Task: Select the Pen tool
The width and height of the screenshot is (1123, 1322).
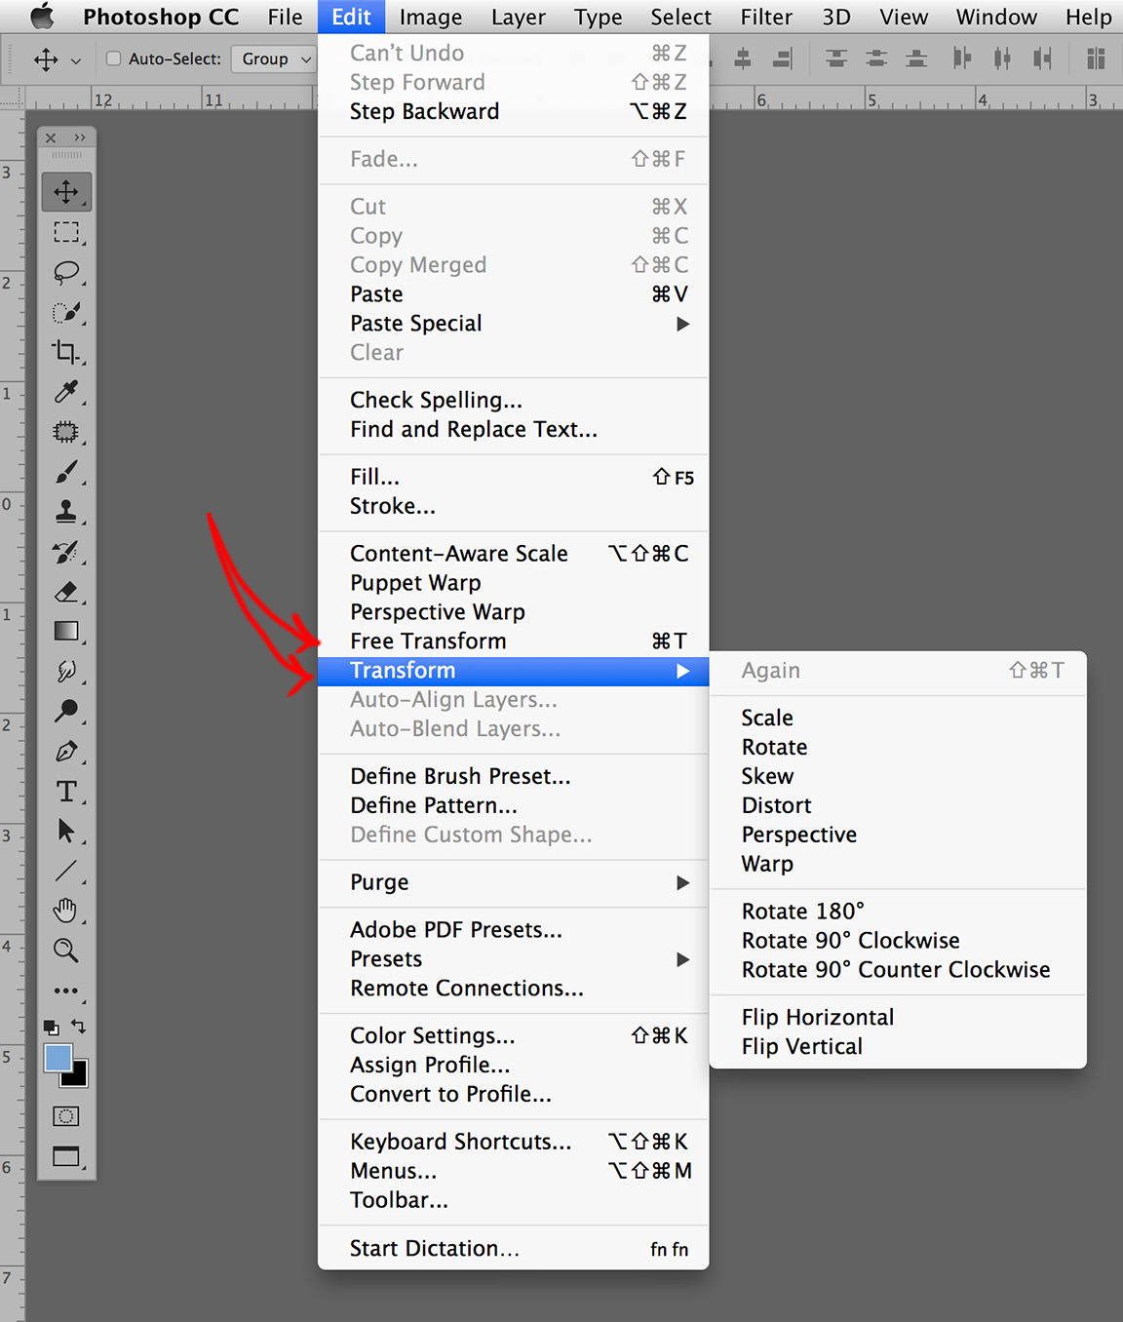Action: tap(66, 752)
